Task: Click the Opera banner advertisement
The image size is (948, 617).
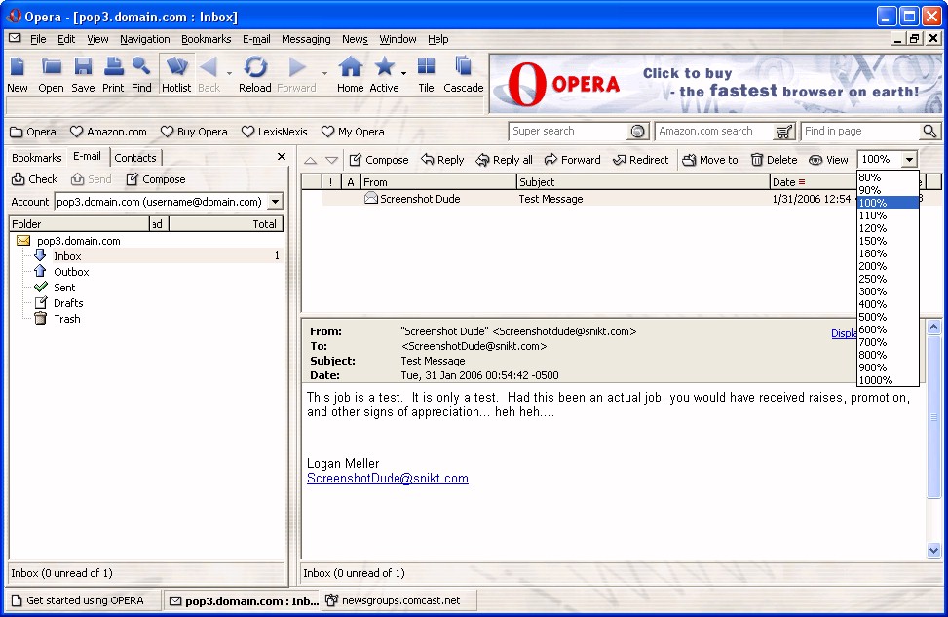Action: point(715,84)
